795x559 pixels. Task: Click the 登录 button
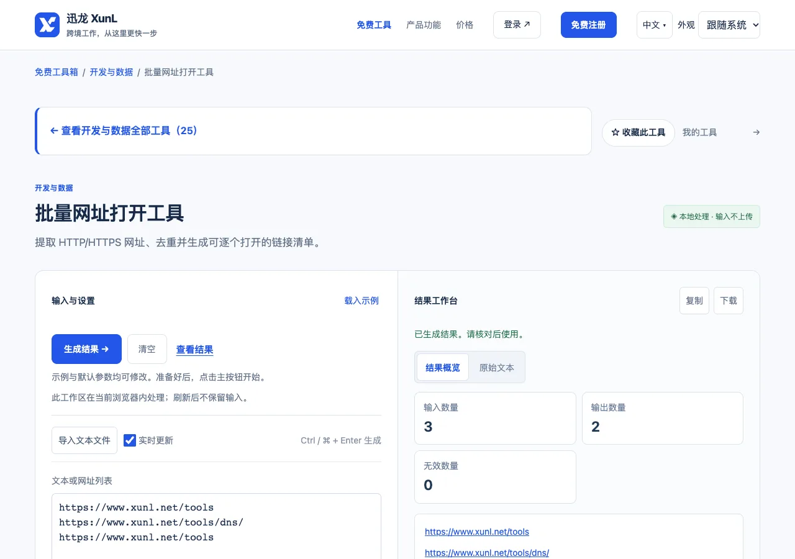coord(517,25)
